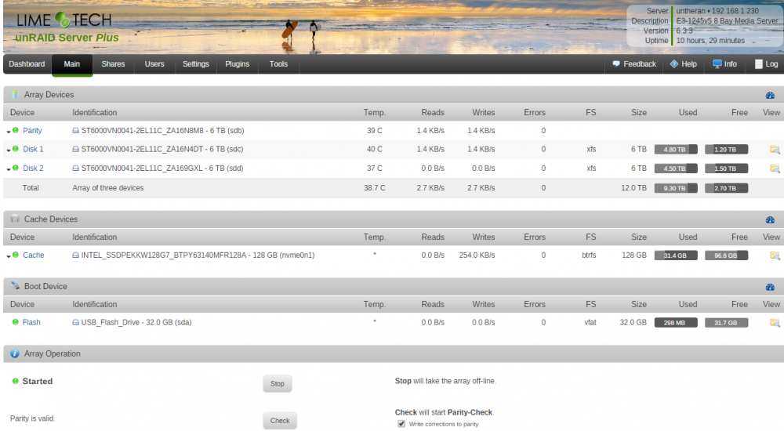Click the Array Devices section icon

(x=14, y=95)
